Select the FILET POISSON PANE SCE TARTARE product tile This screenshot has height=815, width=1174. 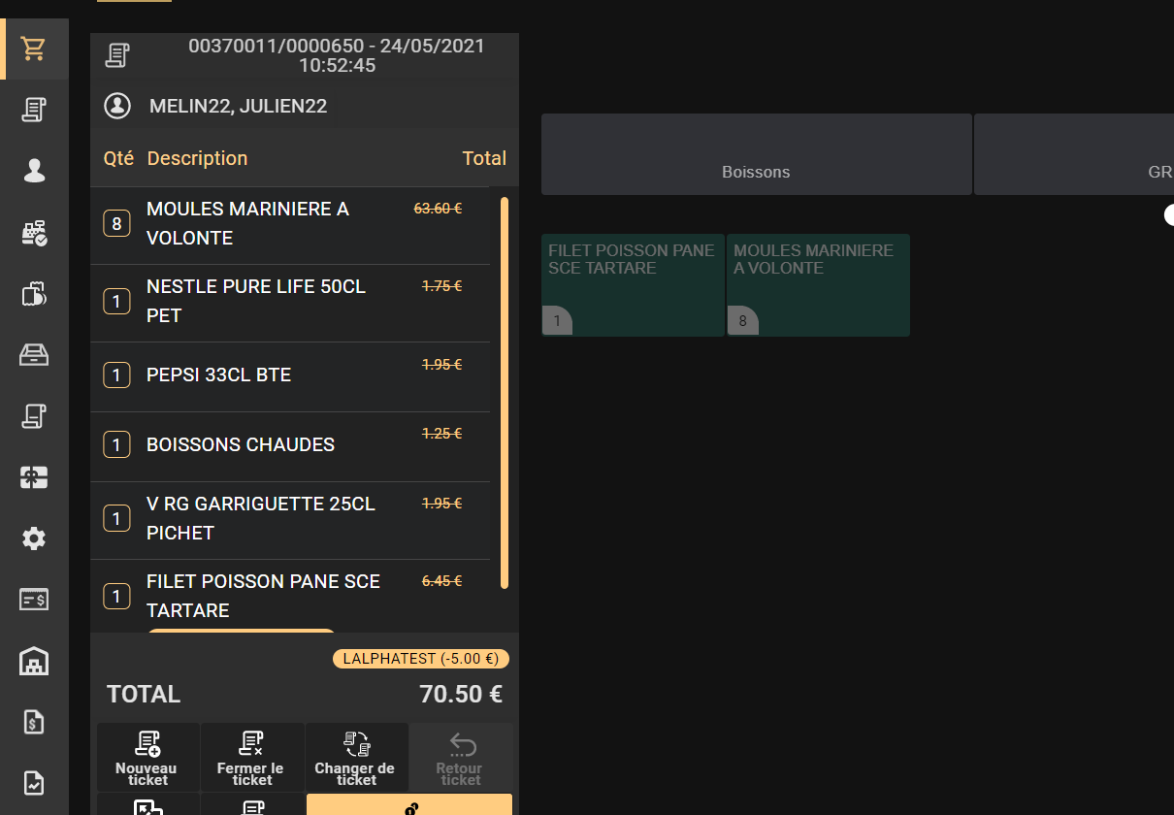[x=633, y=285]
